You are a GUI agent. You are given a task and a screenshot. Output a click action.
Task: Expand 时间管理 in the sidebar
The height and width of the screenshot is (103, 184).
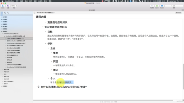pos(1,19)
